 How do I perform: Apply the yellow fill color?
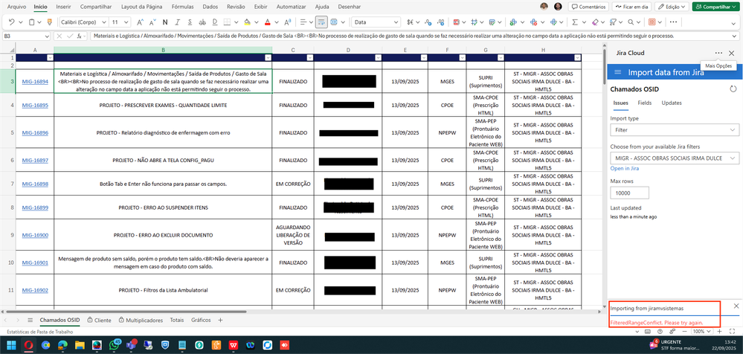coord(247,22)
